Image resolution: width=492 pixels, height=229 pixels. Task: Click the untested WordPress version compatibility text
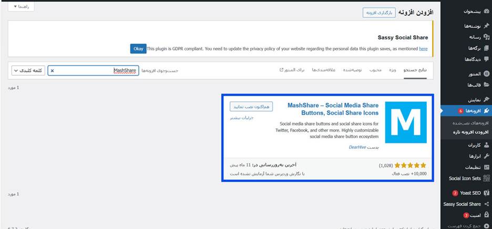(x=268, y=173)
